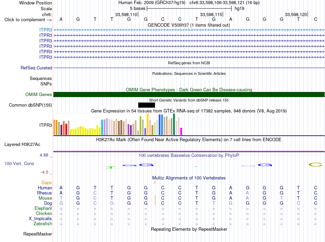This screenshot has width=325, height=242.
Task: Click the magenta bar ending the GTEx chart
Action: [181, 132]
